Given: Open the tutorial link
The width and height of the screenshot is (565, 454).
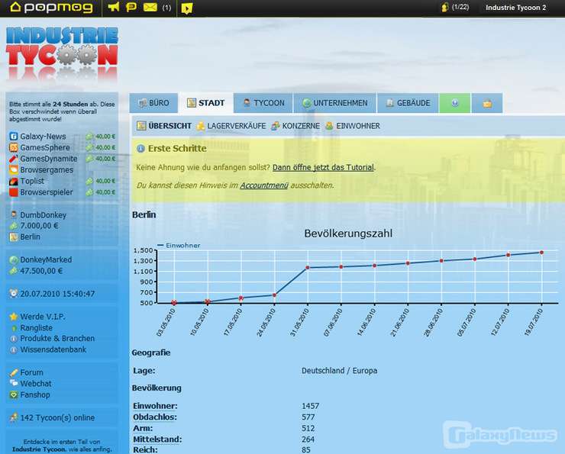Looking at the screenshot, I should click(323, 167).
